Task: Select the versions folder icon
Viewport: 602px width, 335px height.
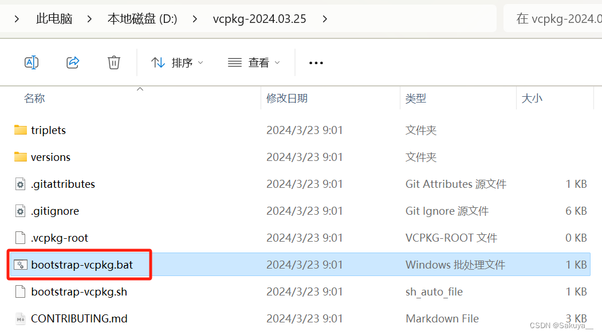Action: point(21,156)
